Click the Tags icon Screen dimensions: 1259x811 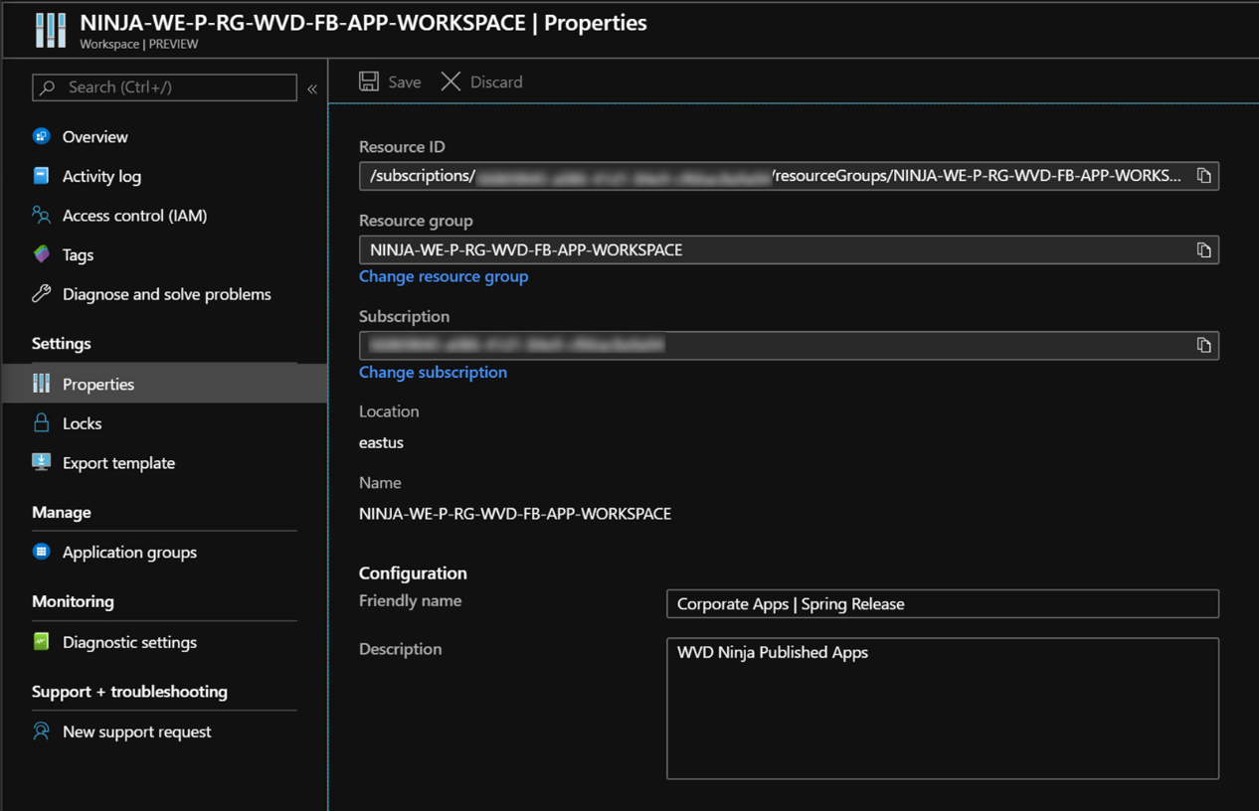41,254
